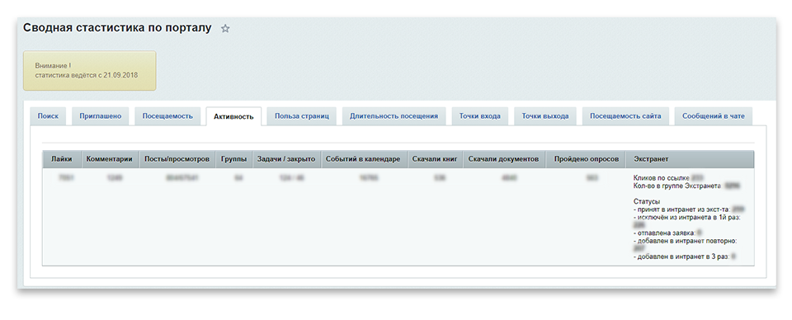Click the Экстранет column header
The image size is (792, 320).
pos(690,159)
